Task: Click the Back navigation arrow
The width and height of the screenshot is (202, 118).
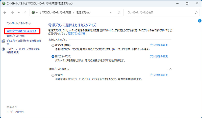Action: tap(5, 12)
